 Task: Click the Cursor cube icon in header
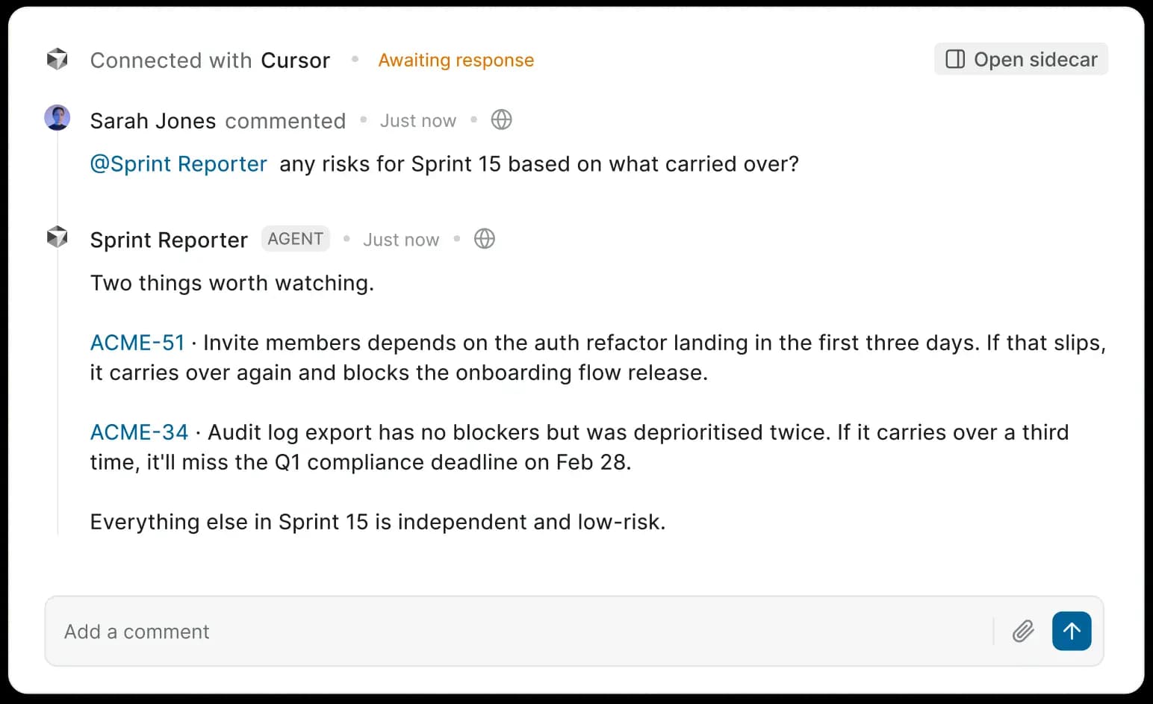58,60
